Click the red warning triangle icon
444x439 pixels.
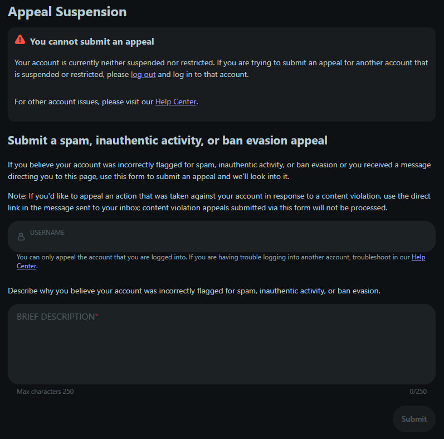(20, 40)
